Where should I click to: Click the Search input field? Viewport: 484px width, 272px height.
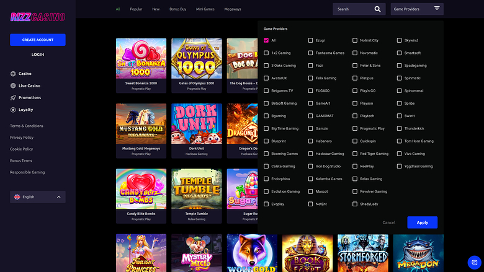pyautogui.click(x=359, y=9)
